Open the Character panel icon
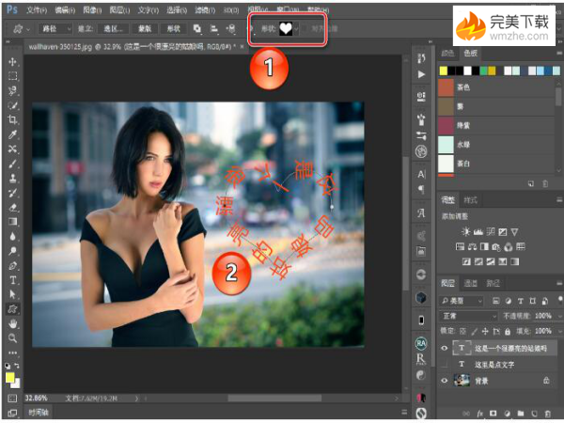 point(421,175)
